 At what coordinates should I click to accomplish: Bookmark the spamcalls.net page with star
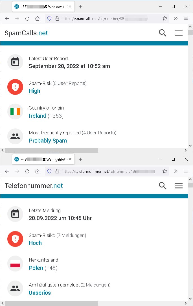coord(165,19)
